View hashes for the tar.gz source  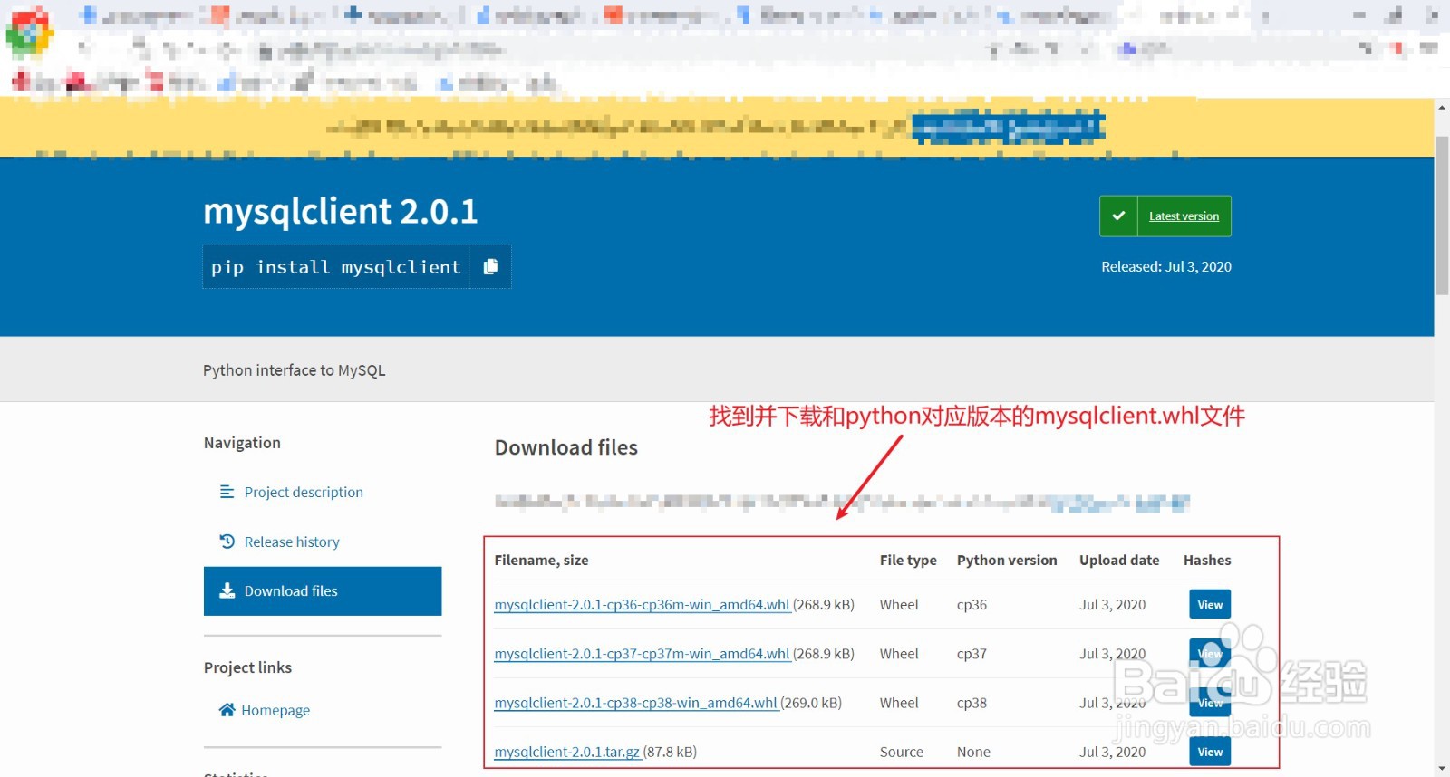pos(1210,752)
